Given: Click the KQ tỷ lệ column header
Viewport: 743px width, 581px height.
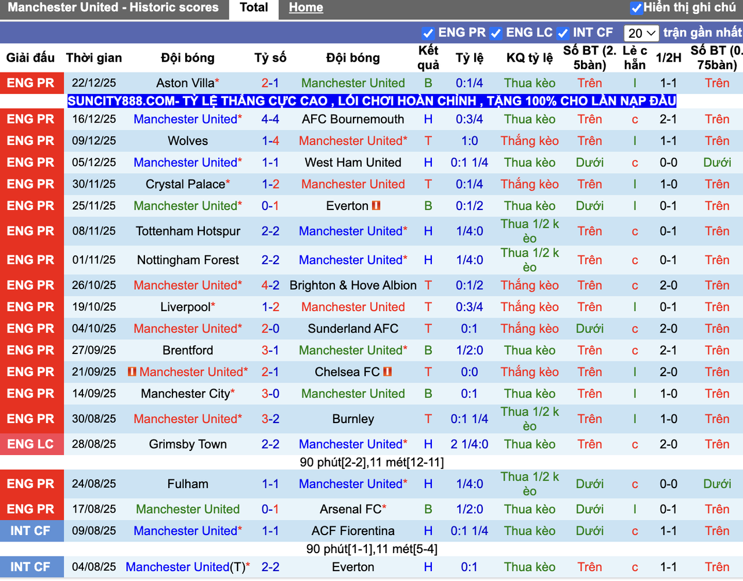Looking at the screenshot, I should coord(529,58).
